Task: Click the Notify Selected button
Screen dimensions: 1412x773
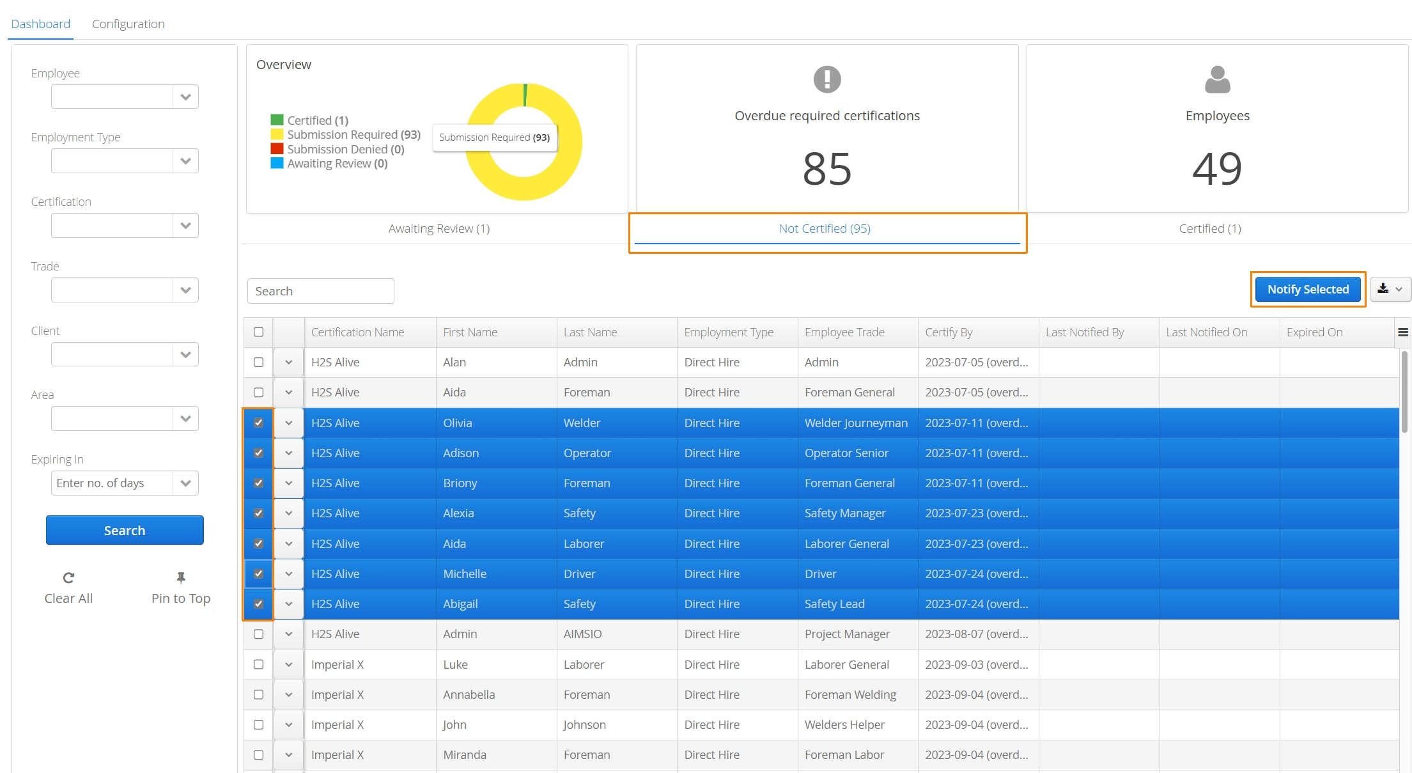Action: click(x=1308, y=289)
